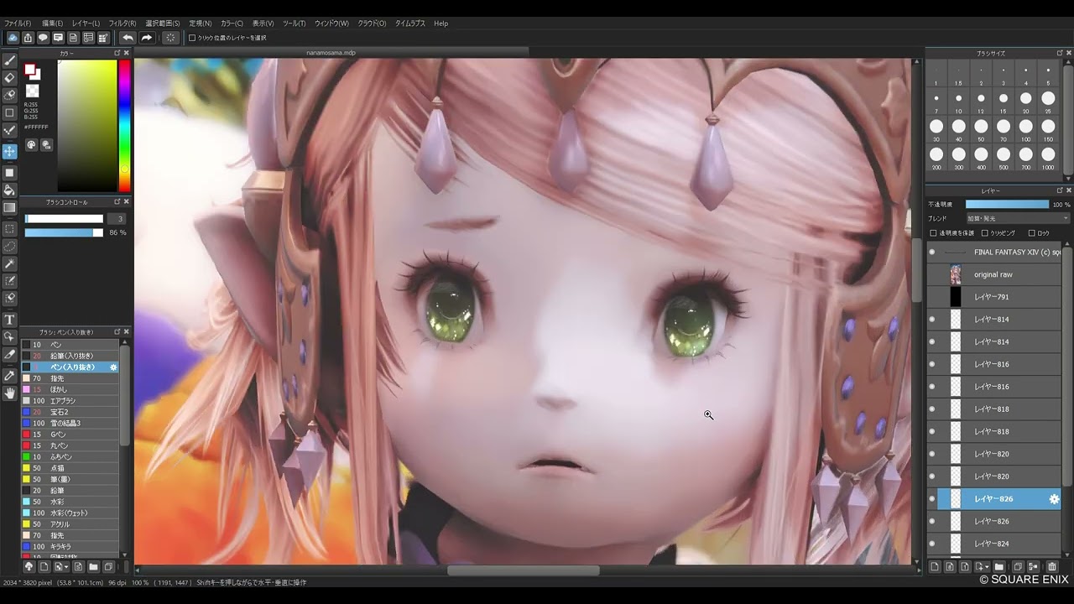Switch to nanamosama.mdp document tab
Viewport: 1074px width, 604px height.
[331, 52]
